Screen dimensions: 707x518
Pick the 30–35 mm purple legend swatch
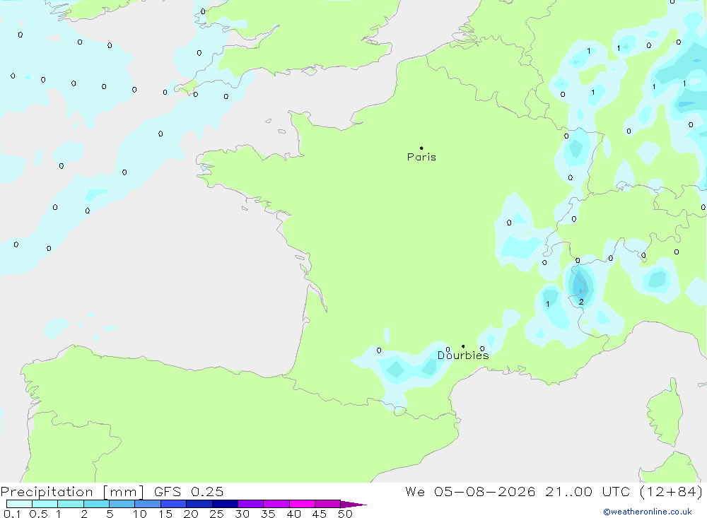[x=250, y=504]
